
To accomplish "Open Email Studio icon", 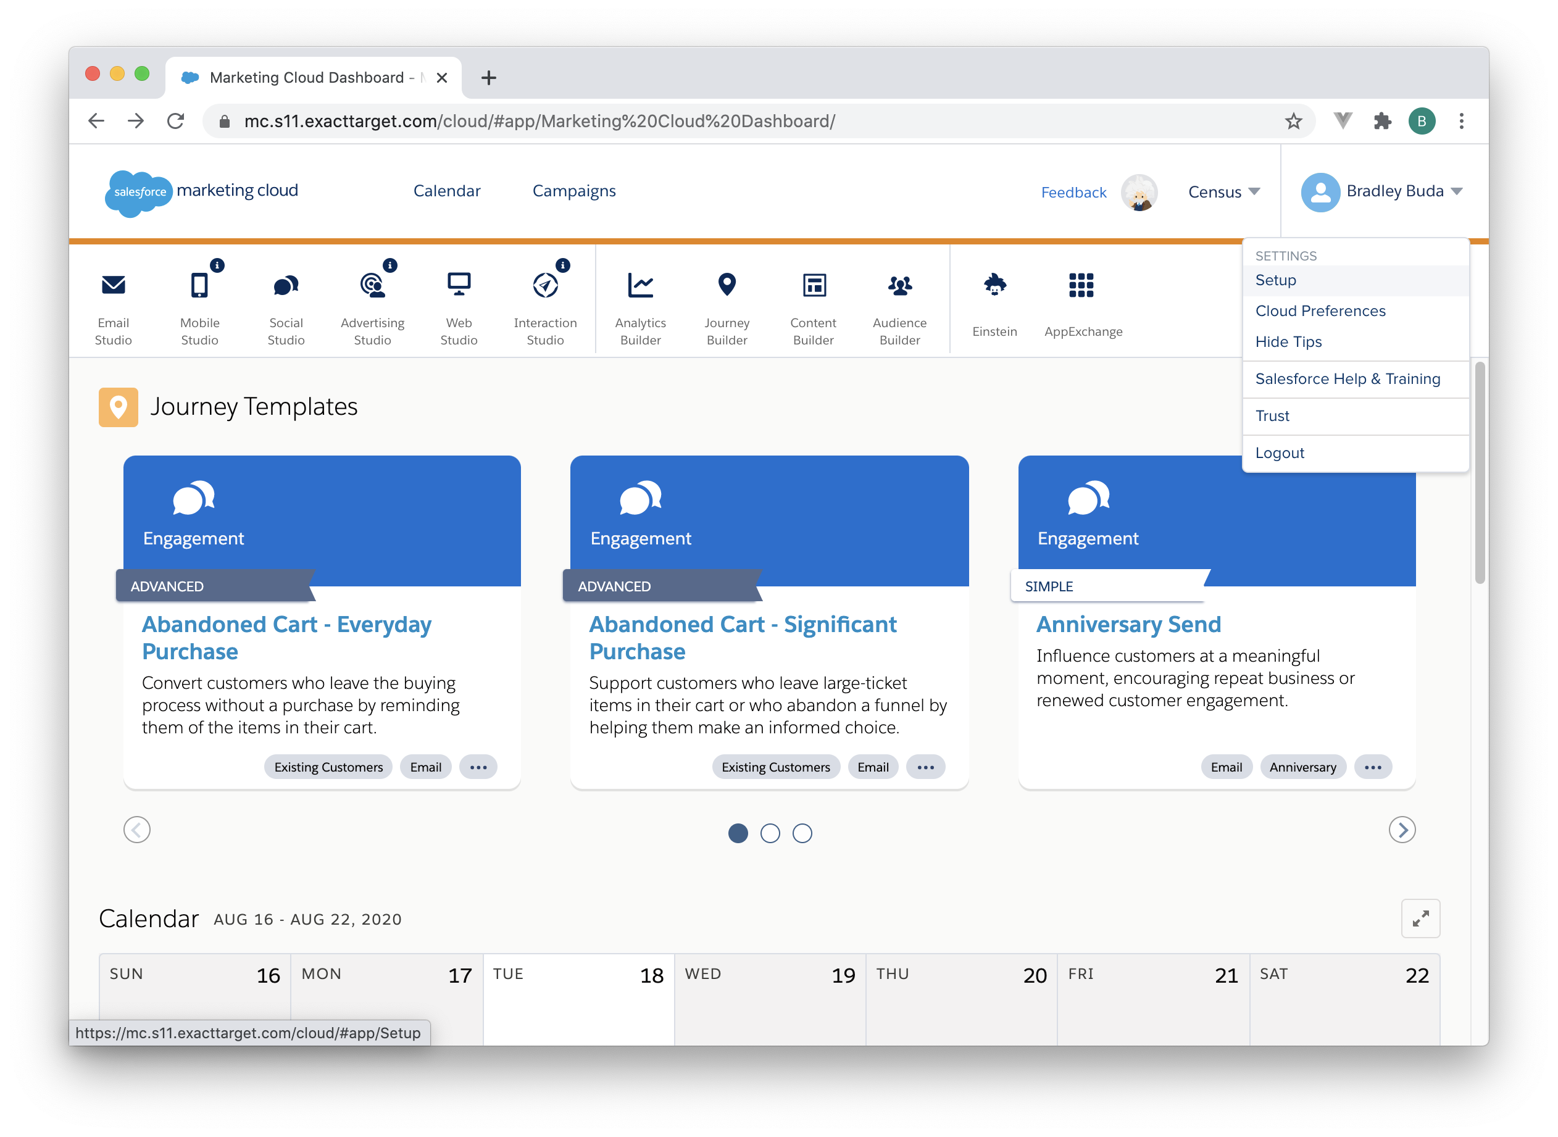I will [114, 285].
